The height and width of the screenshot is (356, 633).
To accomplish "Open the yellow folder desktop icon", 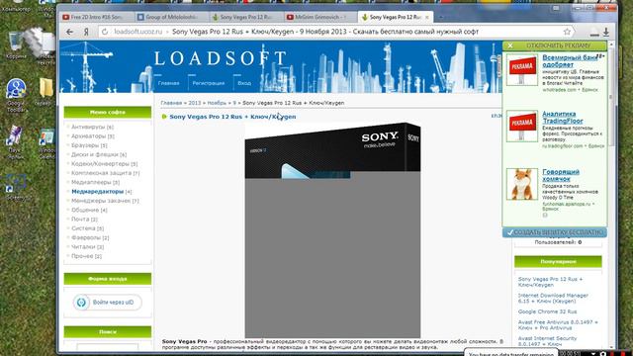I will tap(46, 91).
